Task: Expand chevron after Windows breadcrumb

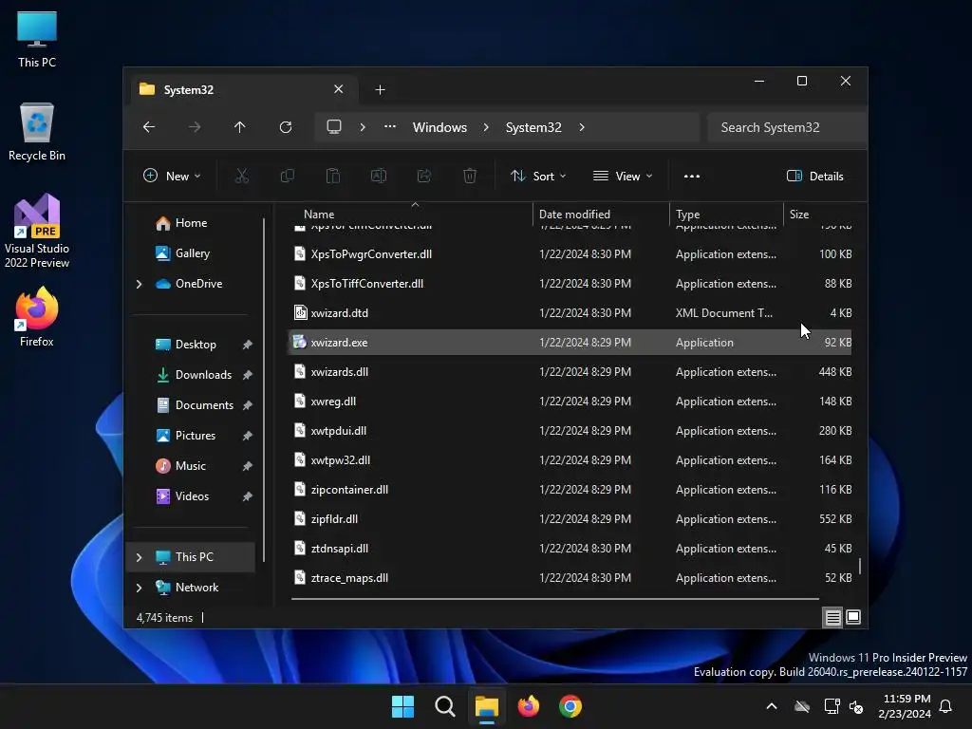Action: (x=486, y=127)
